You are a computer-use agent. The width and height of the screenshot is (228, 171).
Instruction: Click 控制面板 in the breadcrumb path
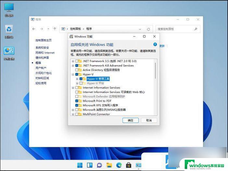(75, 29)
